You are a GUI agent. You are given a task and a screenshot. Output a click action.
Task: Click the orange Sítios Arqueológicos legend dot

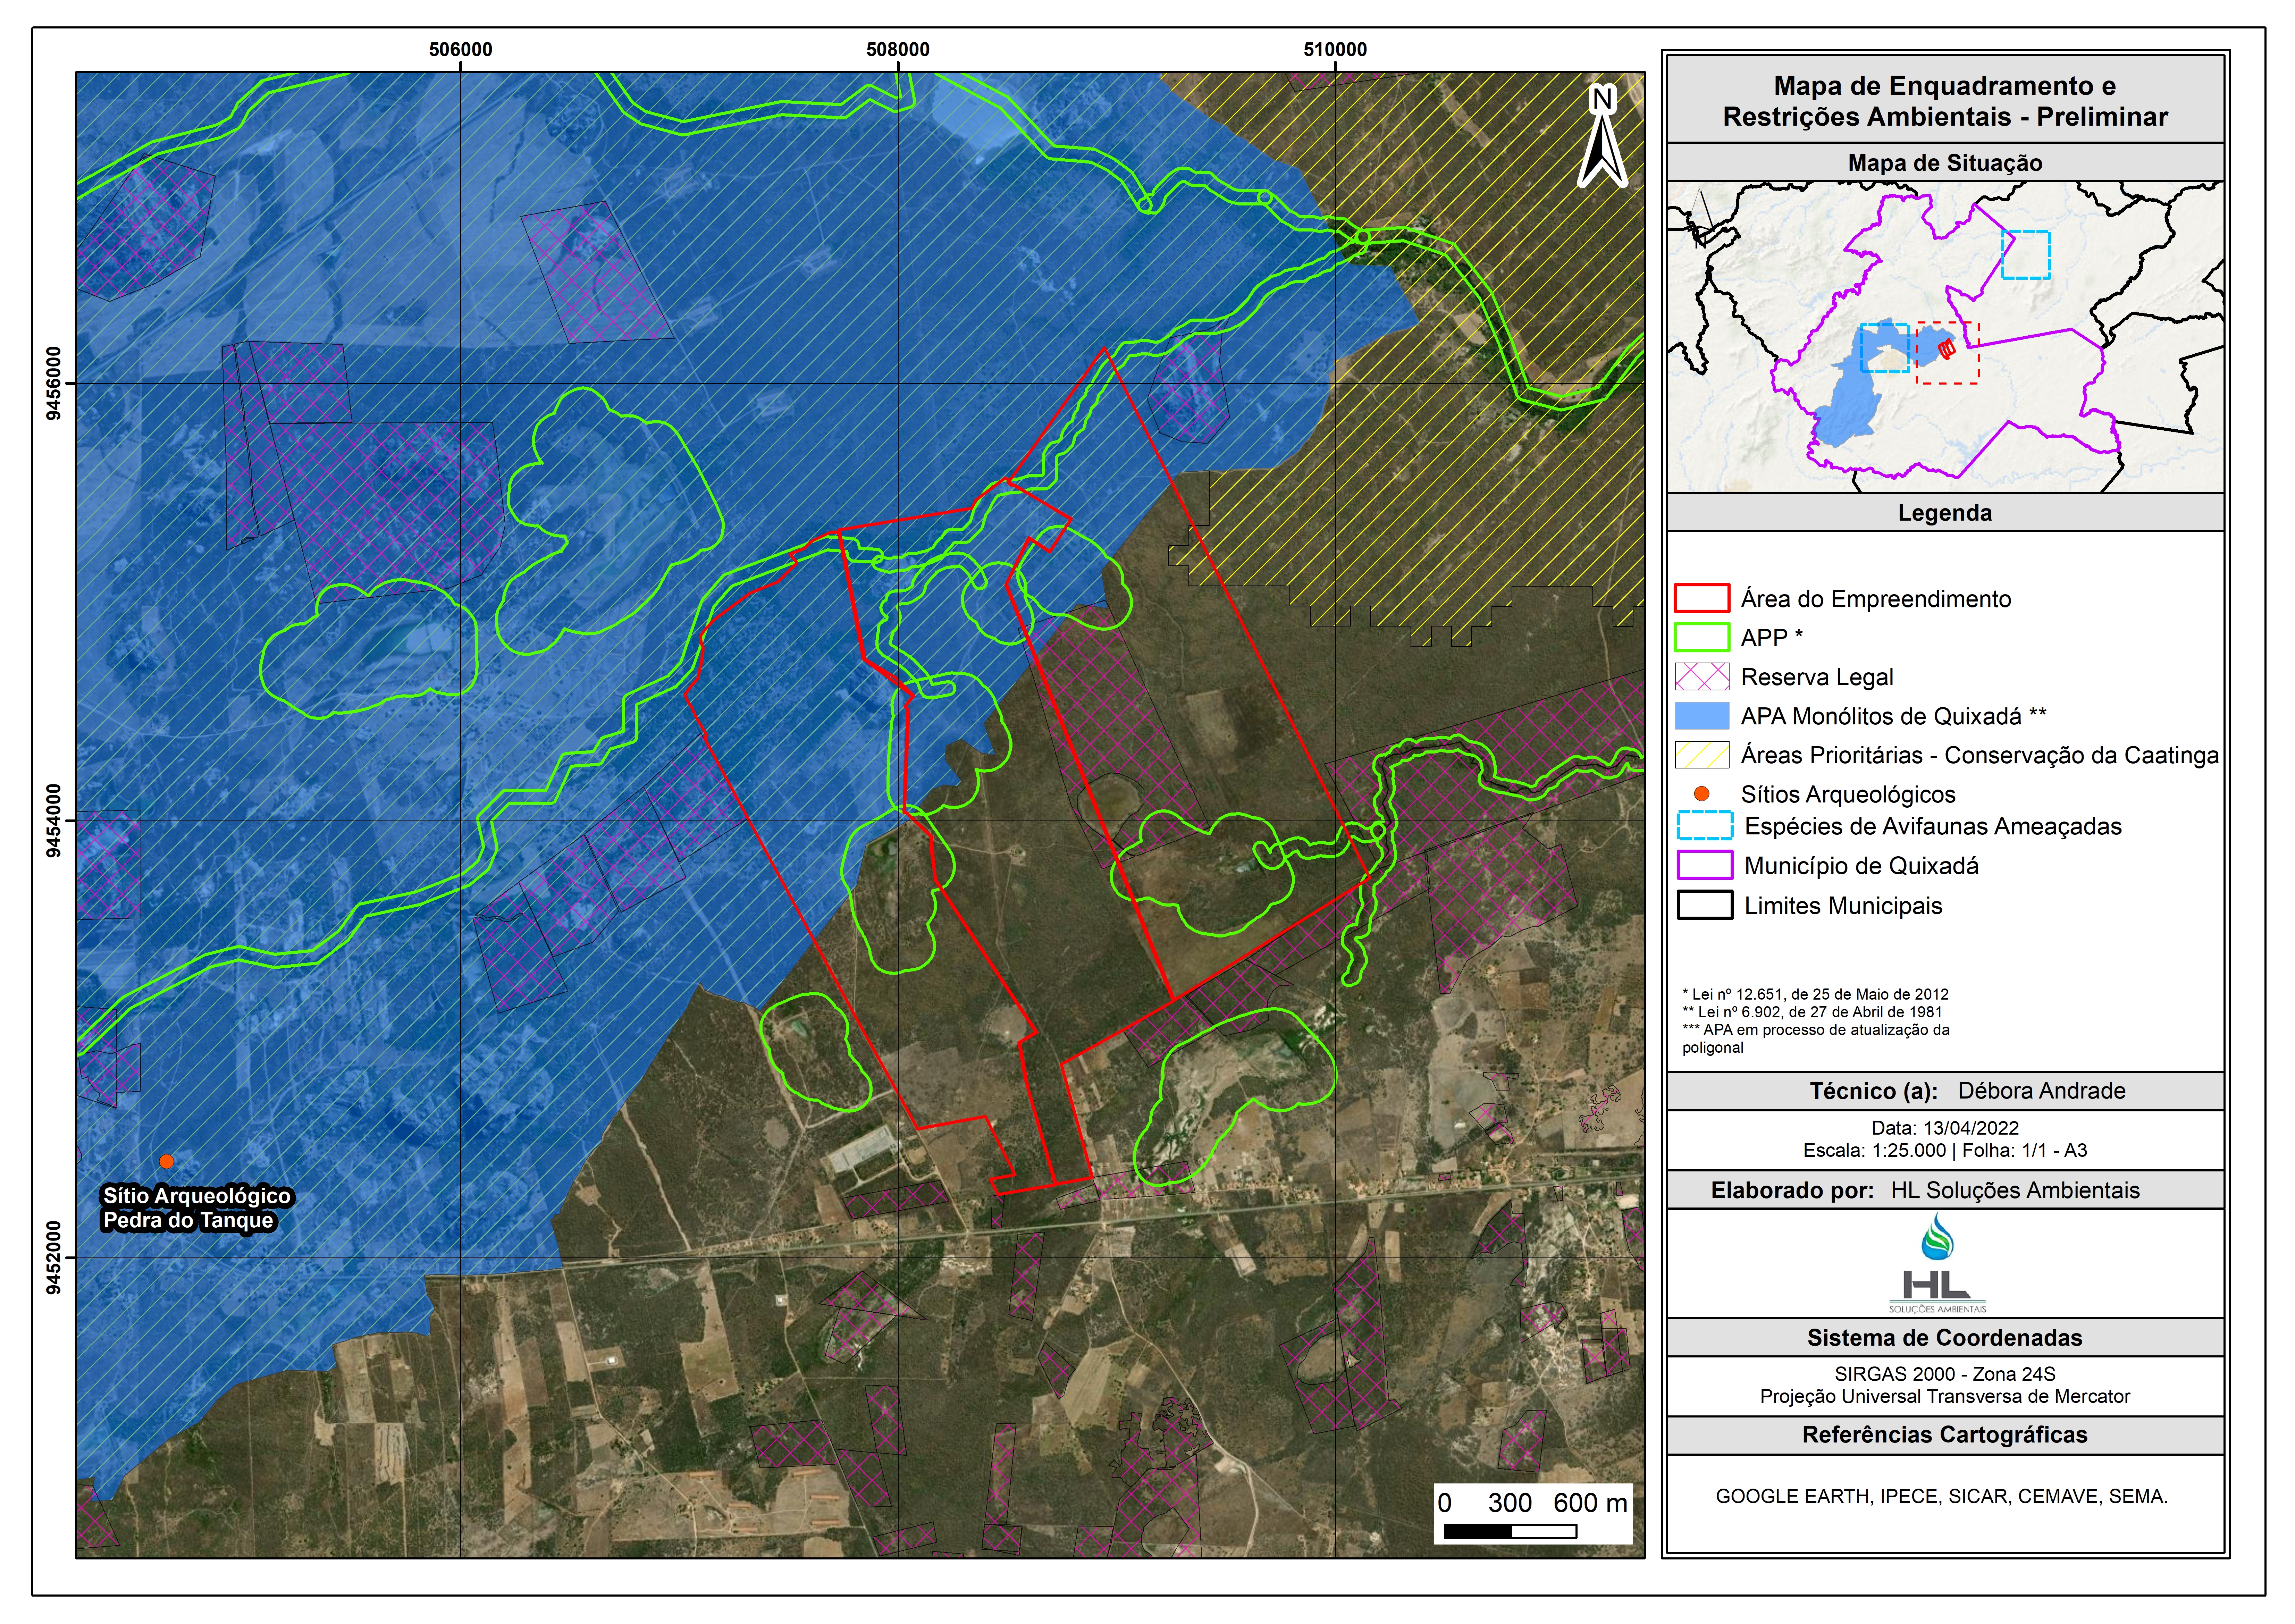pyautogui.click(x=1701, y=794)
